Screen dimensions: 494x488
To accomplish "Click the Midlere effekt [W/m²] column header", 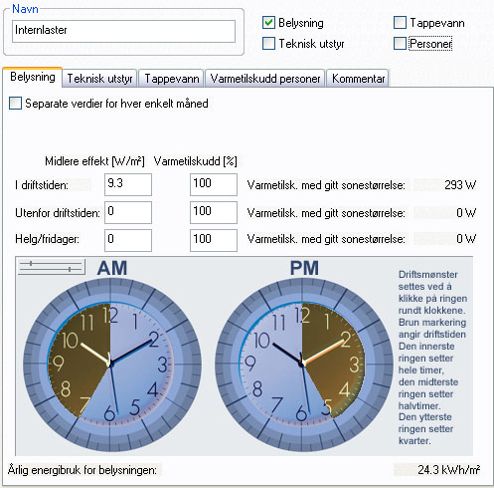I will 94,161.
